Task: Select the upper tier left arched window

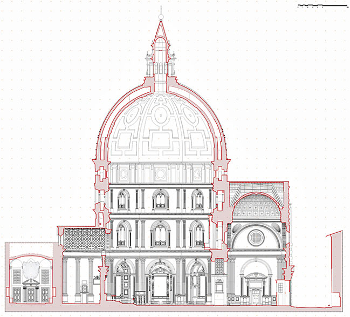Action: point(123,200)
